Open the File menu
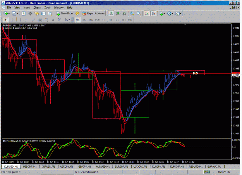Screen dimensions: 242x175 [9, 8]
